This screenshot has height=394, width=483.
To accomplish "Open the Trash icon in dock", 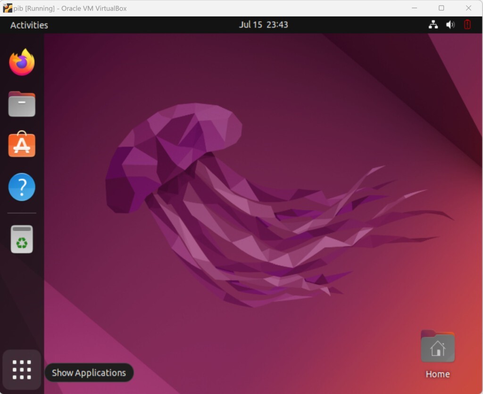I will point(22,239).
